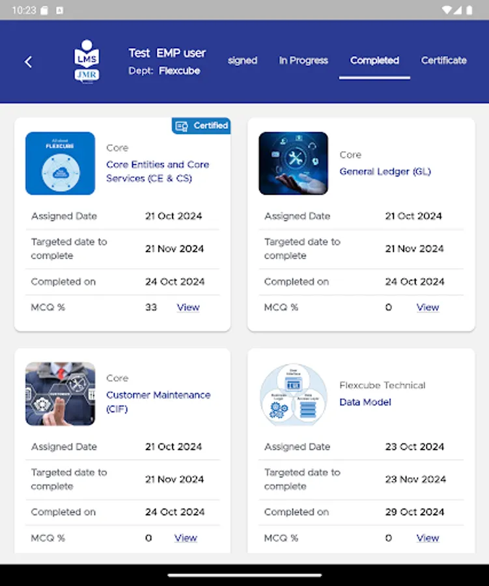Tap the Android home gesture bar
The image size is (489, 586).
pos(245,576)
